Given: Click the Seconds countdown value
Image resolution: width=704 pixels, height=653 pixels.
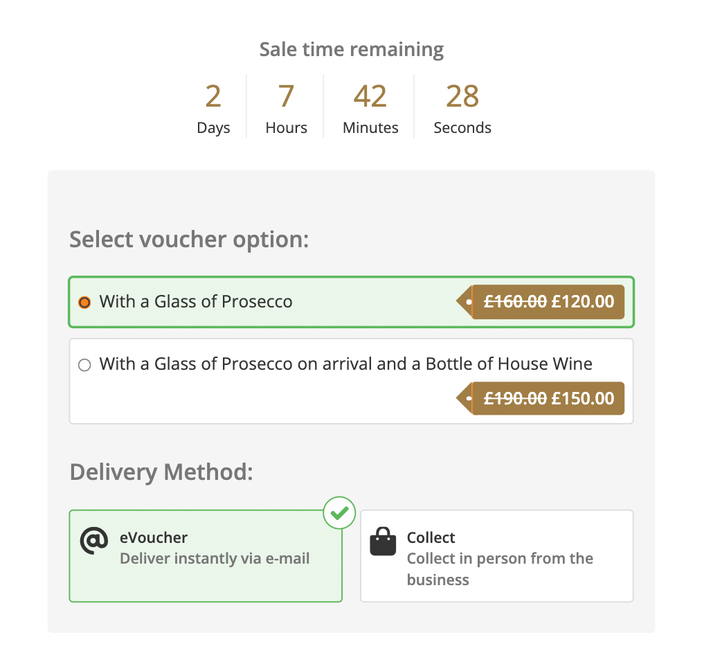Looking at the screenshot, I should click(462, 96).
